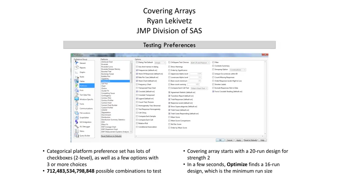Click the Platforms list vertical scrollbar
Screen dimensions: 339x191
coord(131,97)
